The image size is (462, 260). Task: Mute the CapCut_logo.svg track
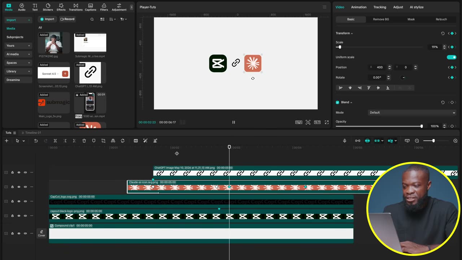(x=25, y=201)
